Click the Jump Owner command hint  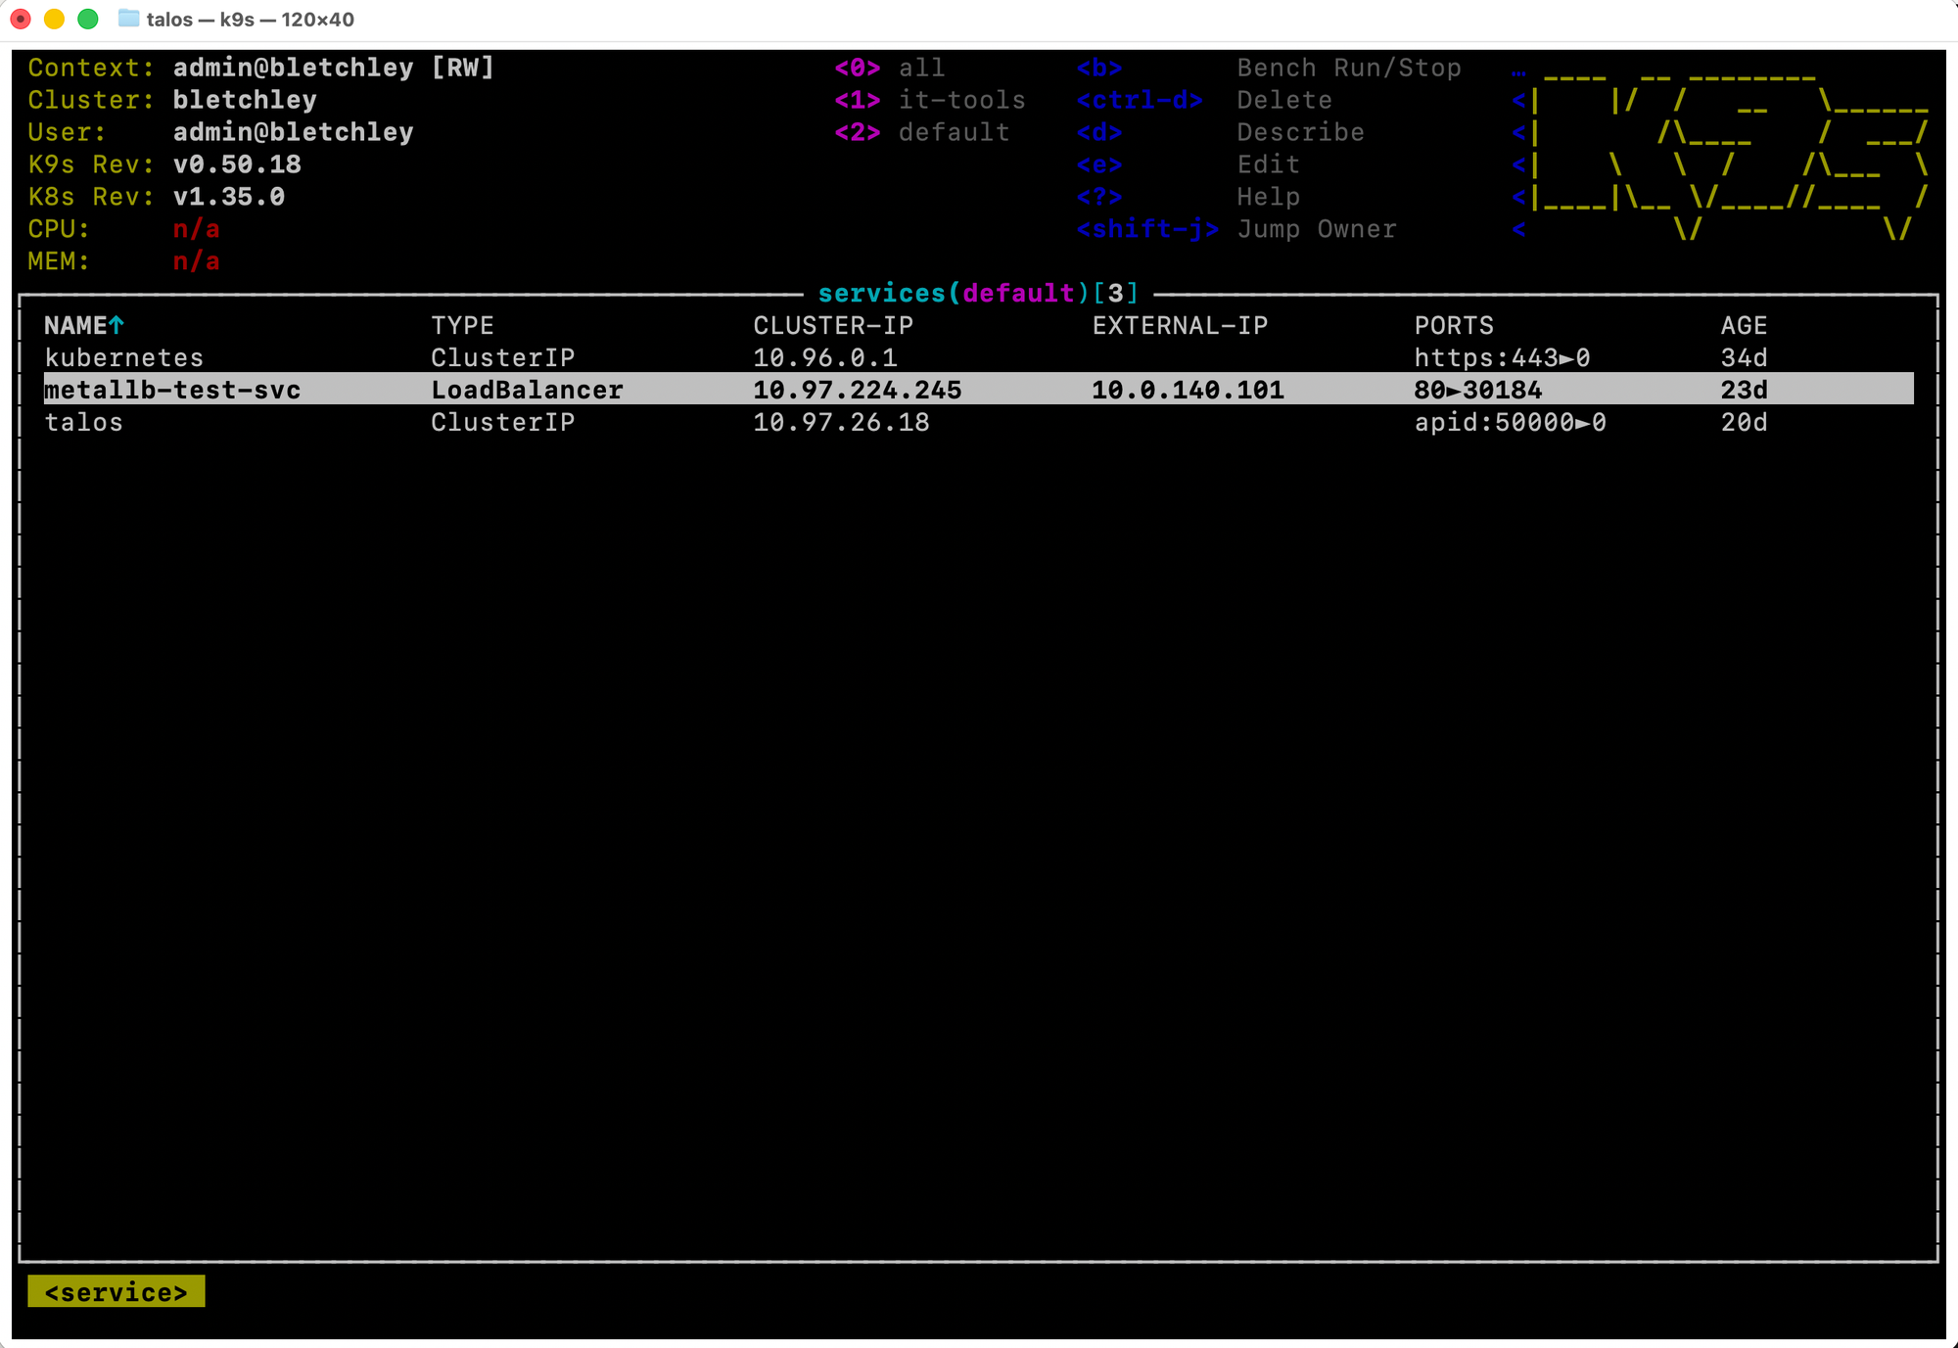point(1317,229)
